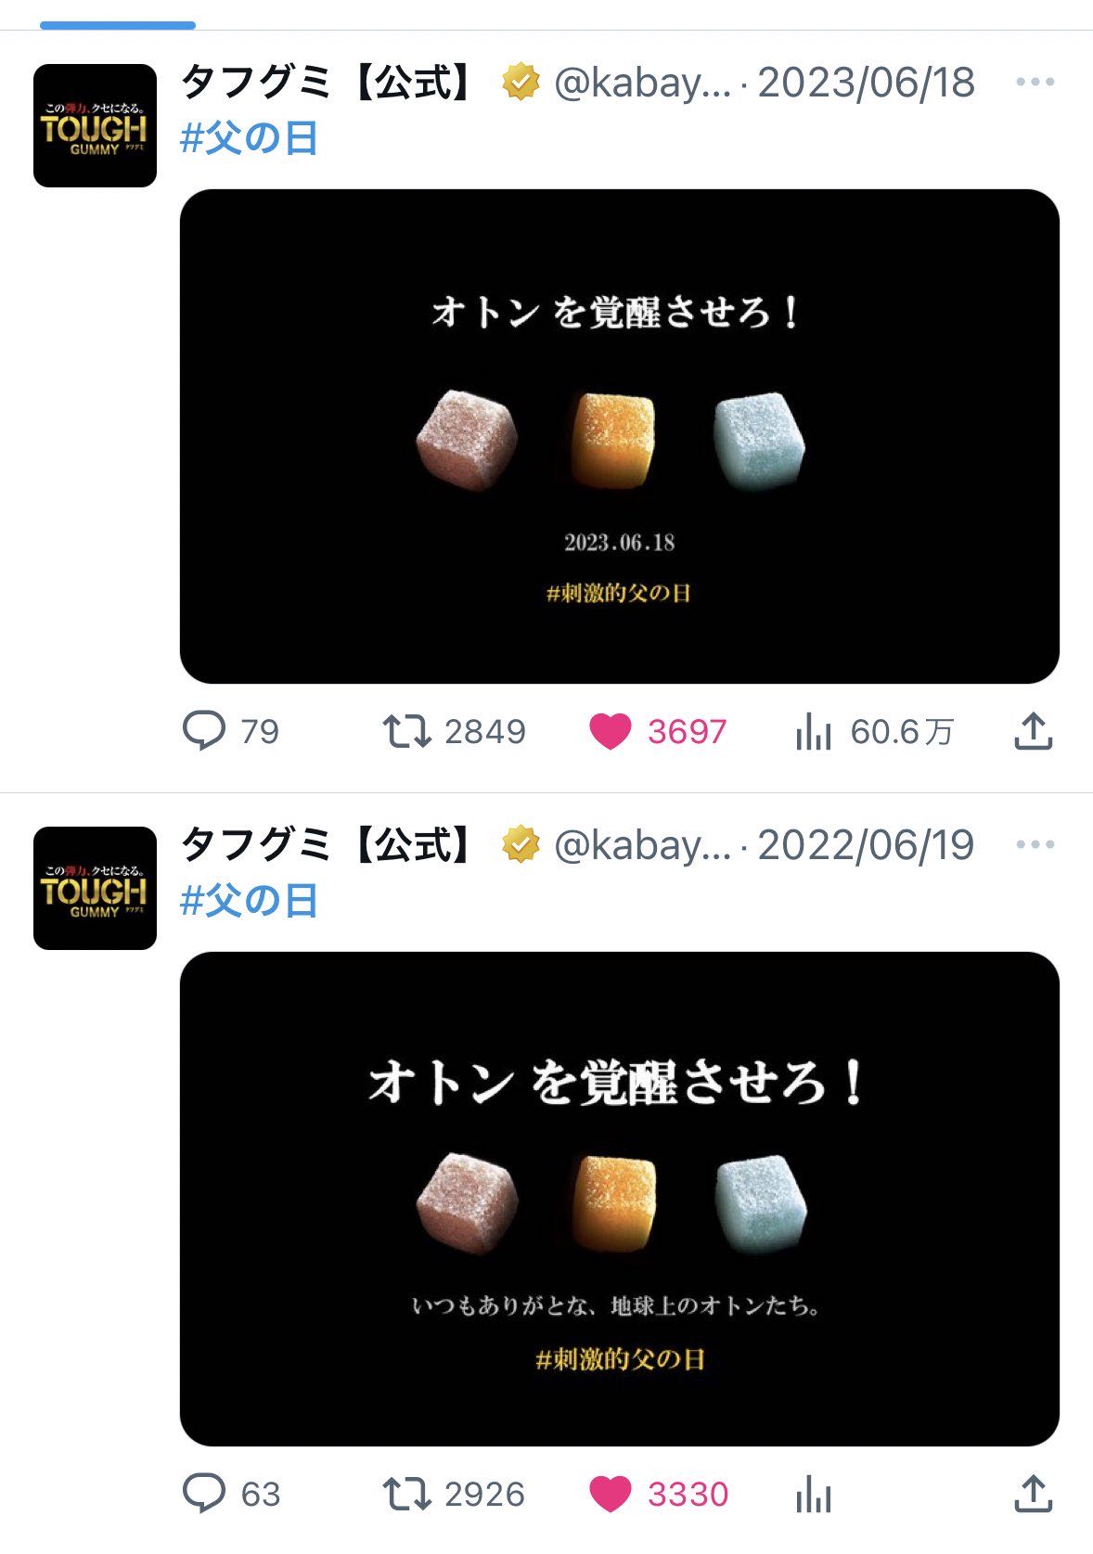
Task: Open TOUGH GUMMY avatar on the first tweet
Action: coord(95,125)
